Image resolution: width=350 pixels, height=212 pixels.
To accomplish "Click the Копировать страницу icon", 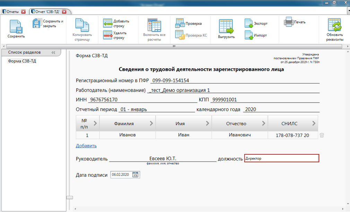I will click(82, 25).
